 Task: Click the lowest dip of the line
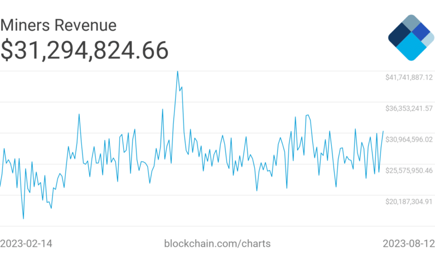click(x=23, y=219)
